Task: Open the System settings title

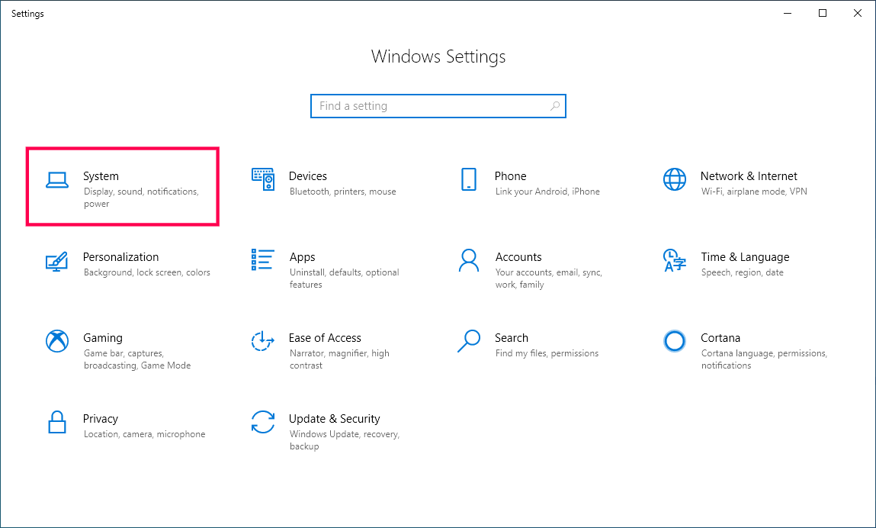Action: [101, 176]
